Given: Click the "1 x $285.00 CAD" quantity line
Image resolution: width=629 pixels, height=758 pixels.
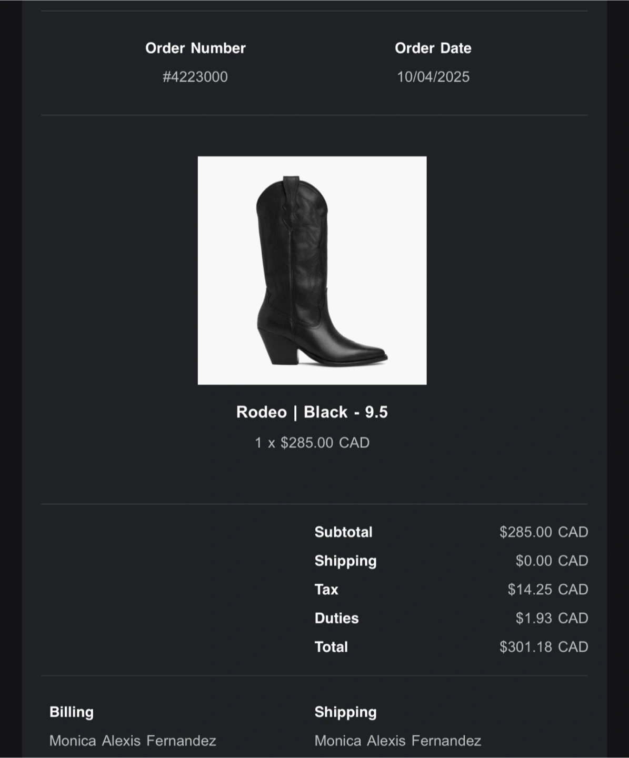Looking at the screenshot, I should [x=312, y=443].
